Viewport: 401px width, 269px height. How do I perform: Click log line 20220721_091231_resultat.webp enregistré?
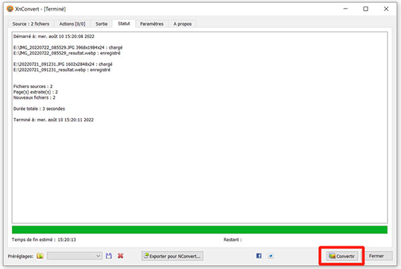[x=62, y=69]
